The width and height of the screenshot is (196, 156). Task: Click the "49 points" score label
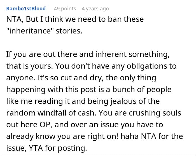(65, 9)
